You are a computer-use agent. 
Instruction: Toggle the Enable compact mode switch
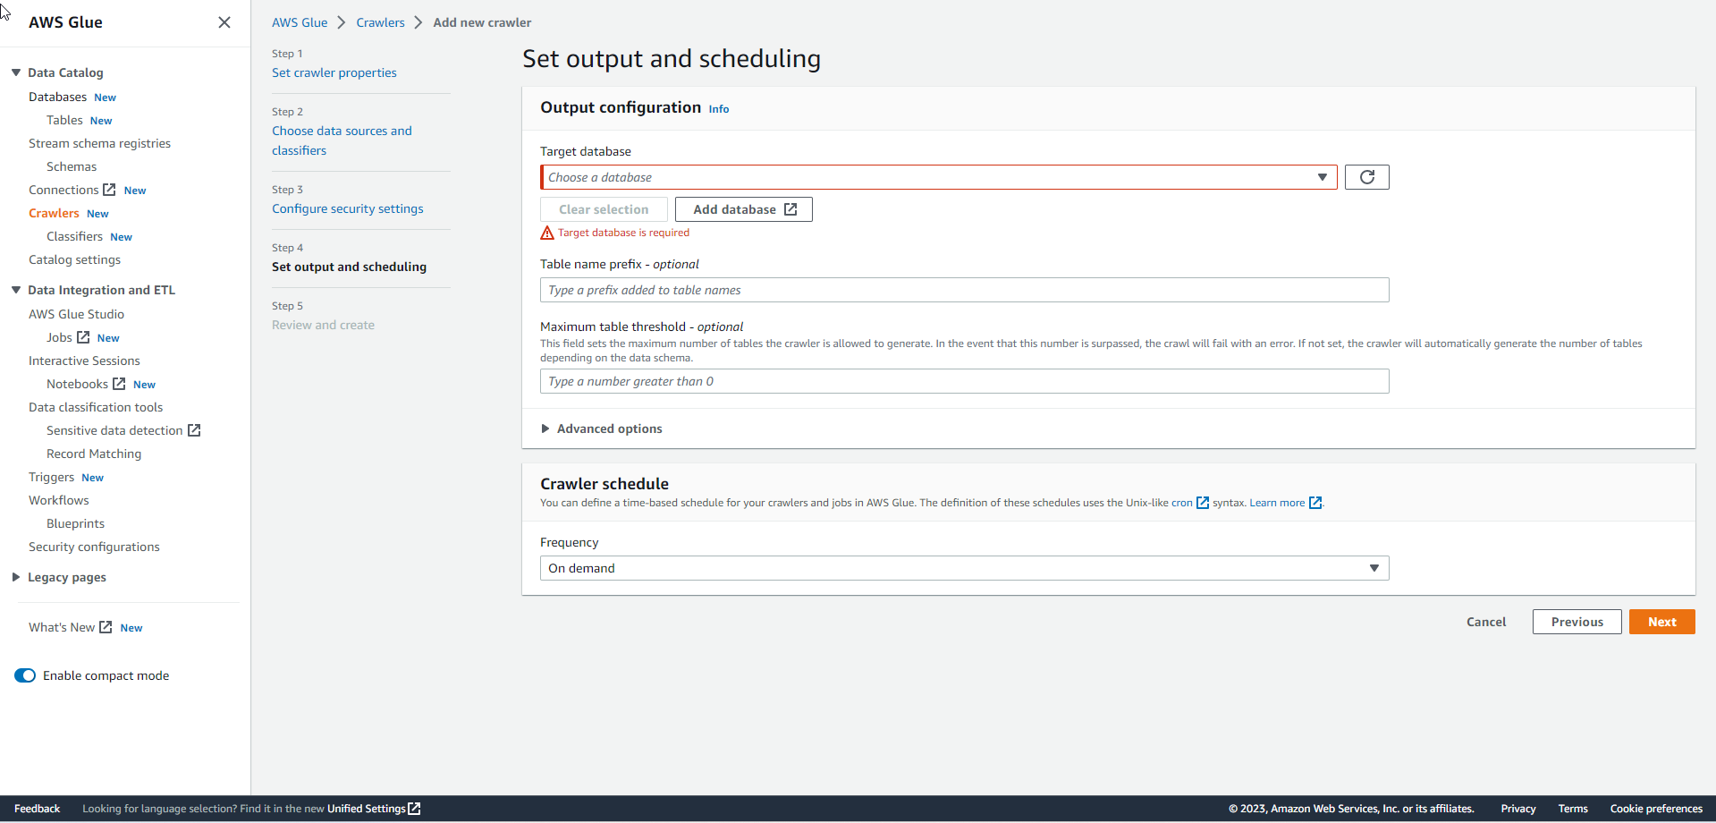click(25, 675)
